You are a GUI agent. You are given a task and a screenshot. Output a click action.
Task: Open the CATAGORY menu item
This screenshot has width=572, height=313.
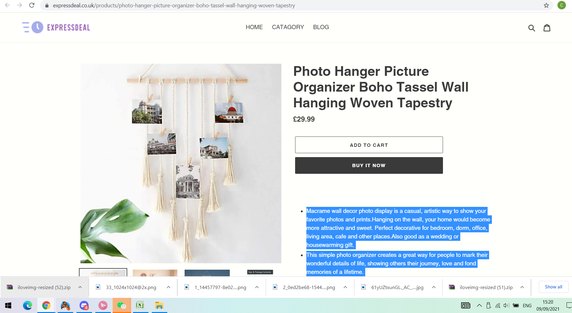[288, 27]
